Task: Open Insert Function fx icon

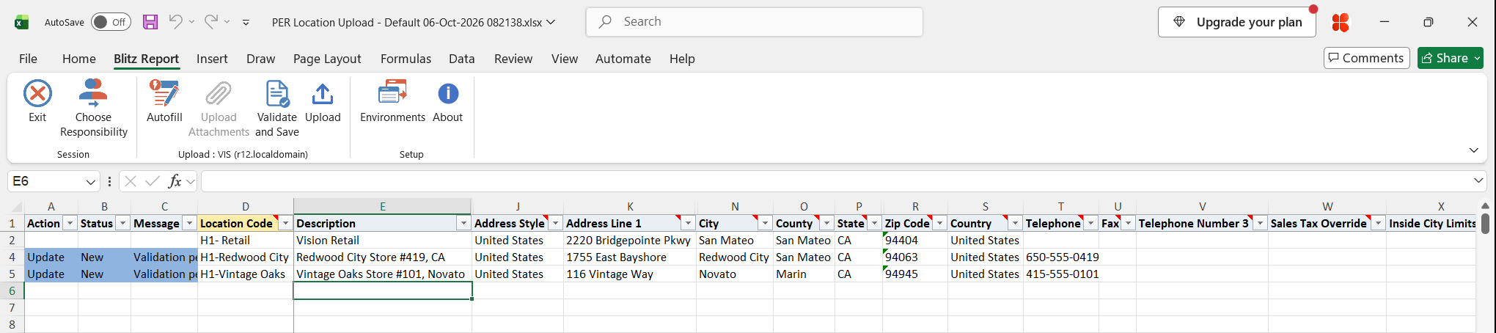Action: pyautogui.click(x=175, y=181)
